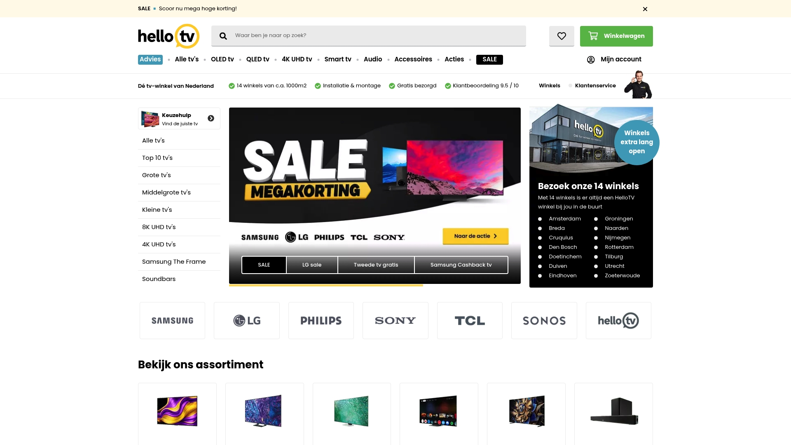The height and width of the screenshot is (445, 791).
Task: Click the Naar de actie button
Action: point(475,236)
